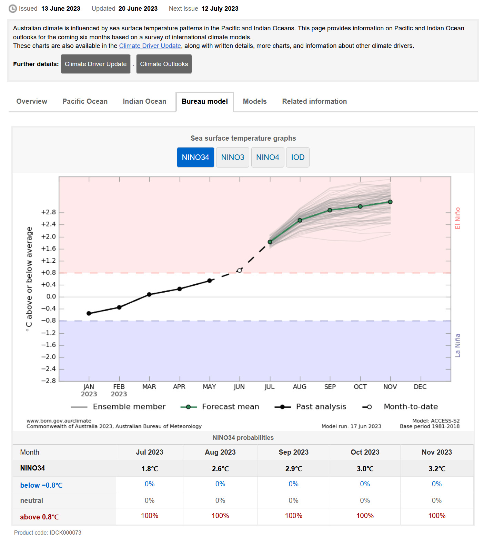This screenshot has width=484, height=537.
Task: Click the Sep 2023 column header
Action: point(294,452)
